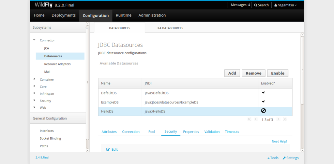Select the HelloDS row name
Image resolution: width=334 pixels, height=164 pixels.
pyautogui.click(x=107, y=111)
